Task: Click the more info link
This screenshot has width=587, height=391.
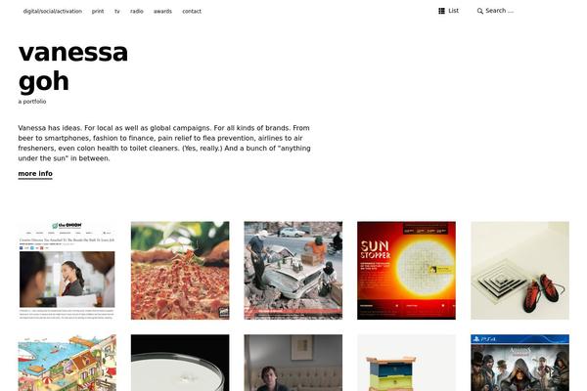Action: tap(35, 174)
